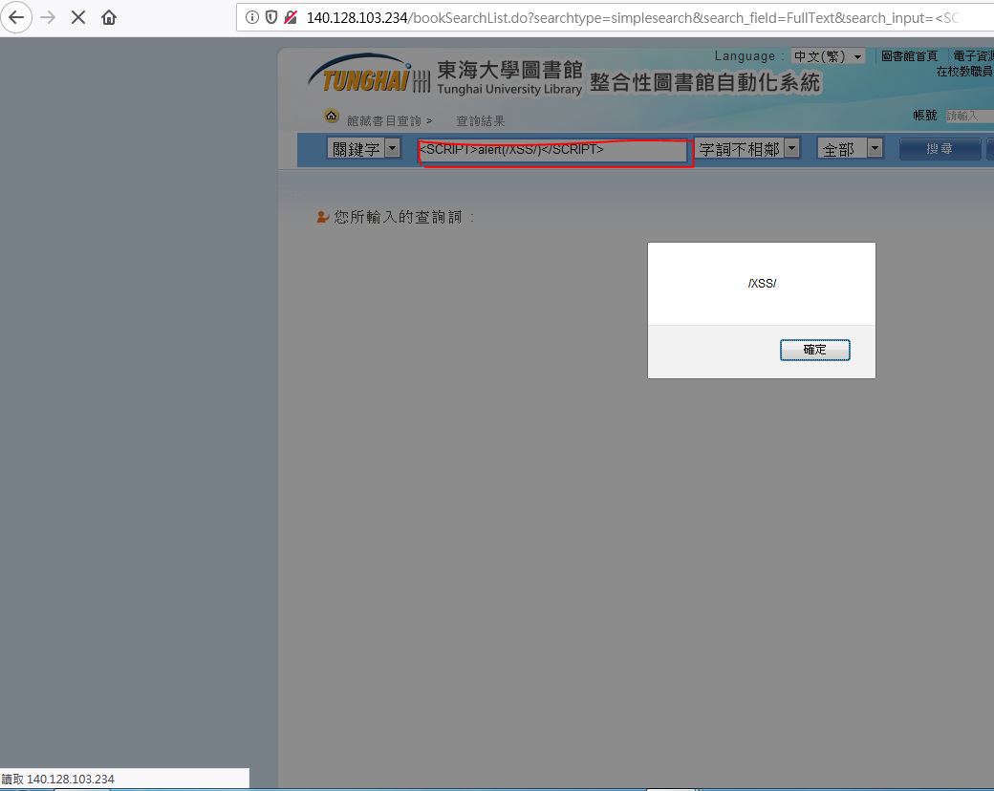Viewport: 994px width, 791px height.
Task: Click the Tunghai University Library logo
Action: tap(445, 76)
